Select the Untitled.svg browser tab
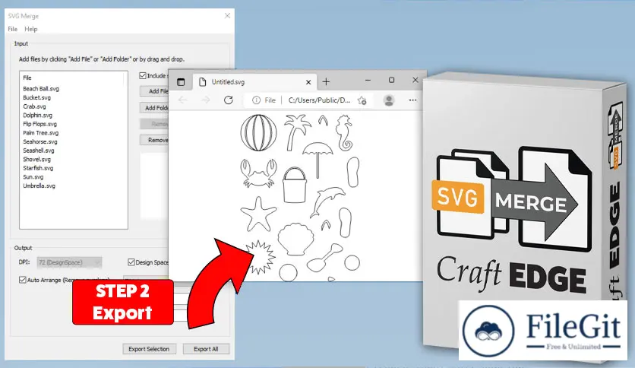The image size is (635, 368). pyautogui.click(x=255, y=82)
